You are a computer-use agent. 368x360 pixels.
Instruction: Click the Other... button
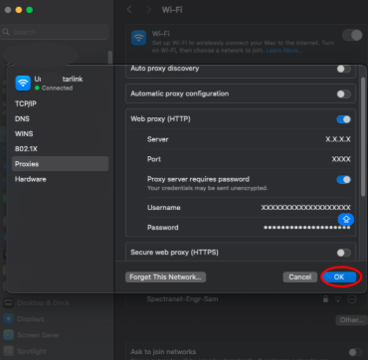351,320
